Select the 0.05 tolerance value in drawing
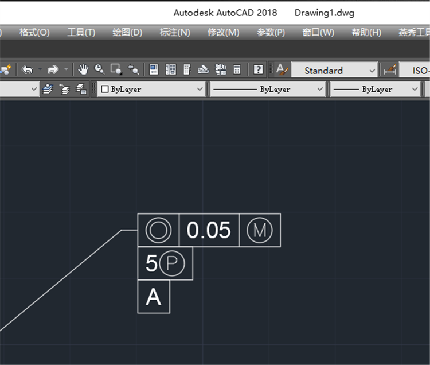The height and width of the screenshot is (365, 430). 209,230
